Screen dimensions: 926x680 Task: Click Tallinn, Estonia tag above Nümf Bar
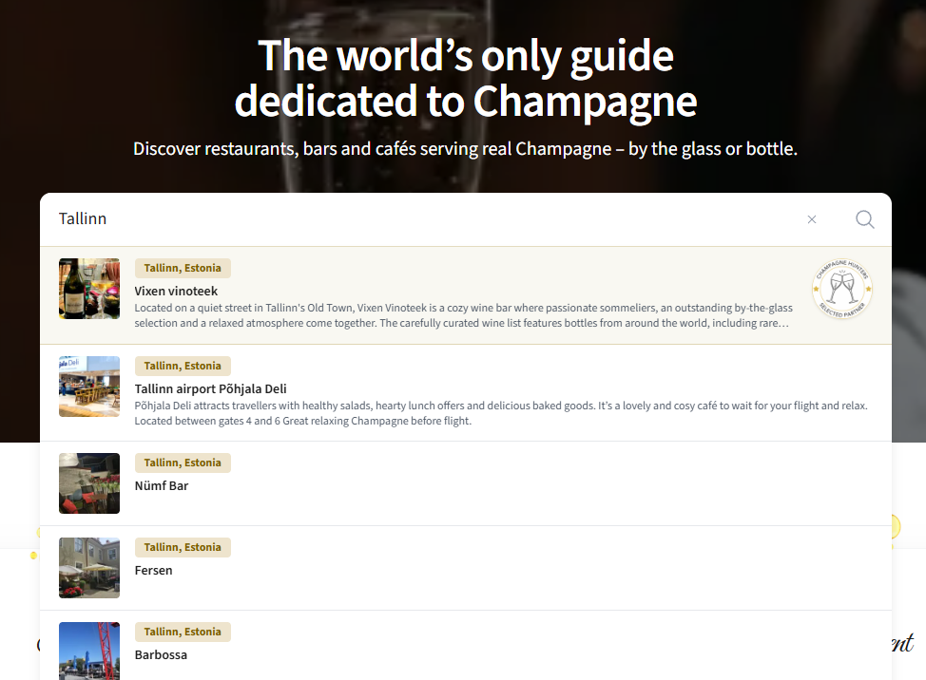183,463
